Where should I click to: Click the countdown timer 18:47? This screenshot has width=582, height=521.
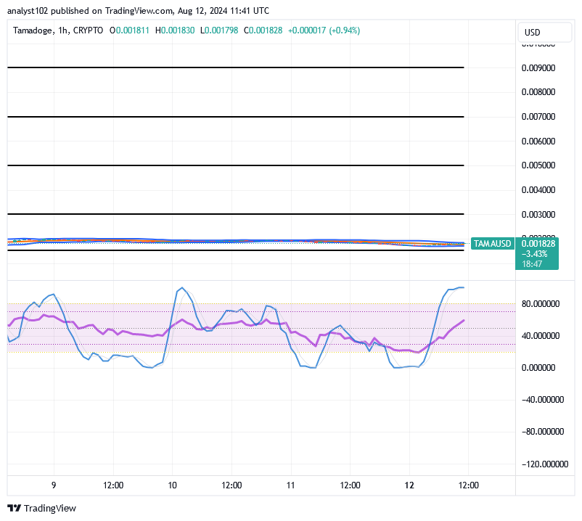pos(532,264)
